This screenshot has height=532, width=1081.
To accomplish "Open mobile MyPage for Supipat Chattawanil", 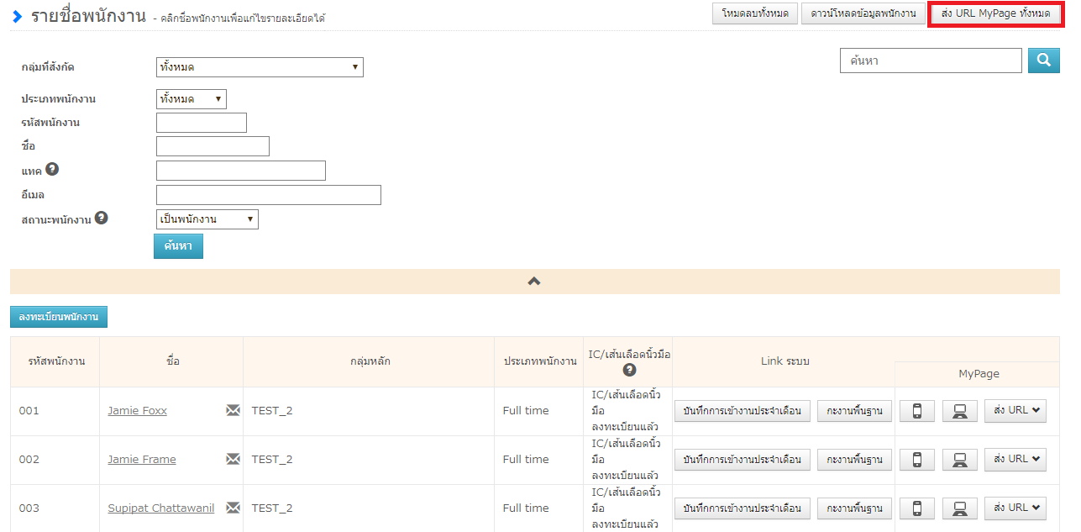I will pyautogui.click(x=917, y=508).
